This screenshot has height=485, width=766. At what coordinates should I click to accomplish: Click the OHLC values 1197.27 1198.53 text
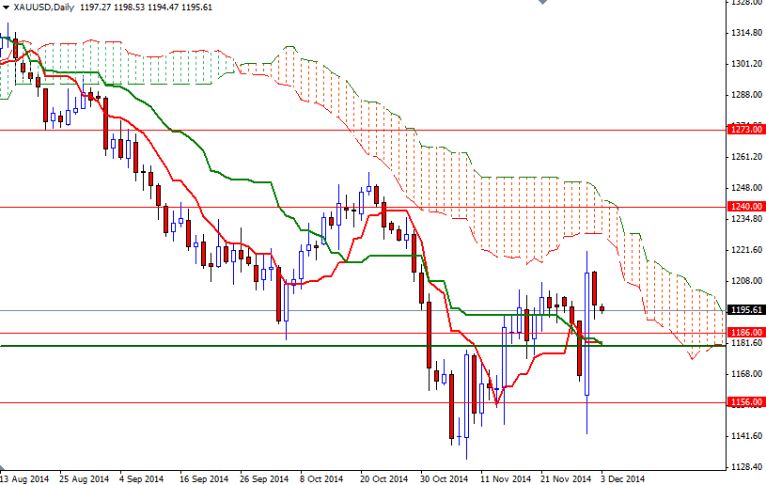(113, 8)
